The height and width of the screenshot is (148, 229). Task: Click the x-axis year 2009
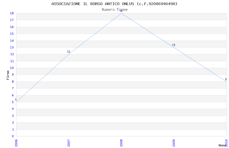[x=174, y=143]
